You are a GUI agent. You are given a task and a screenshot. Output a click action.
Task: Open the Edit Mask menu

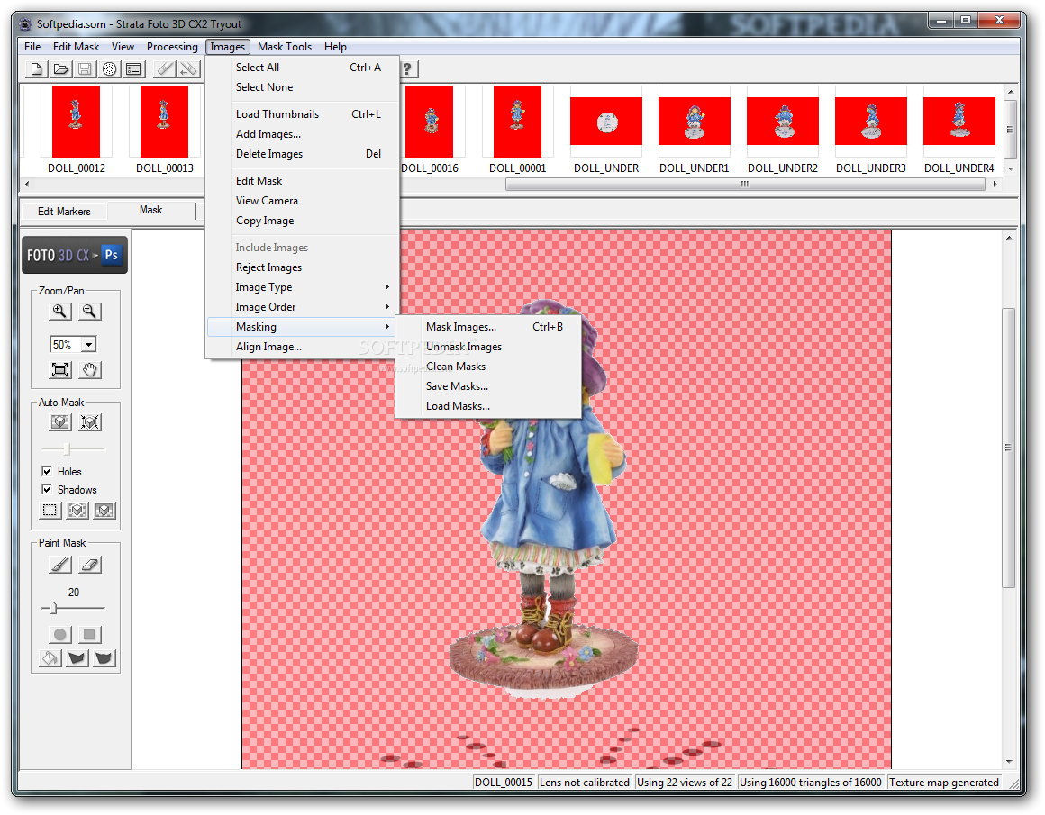coord(76,47)
